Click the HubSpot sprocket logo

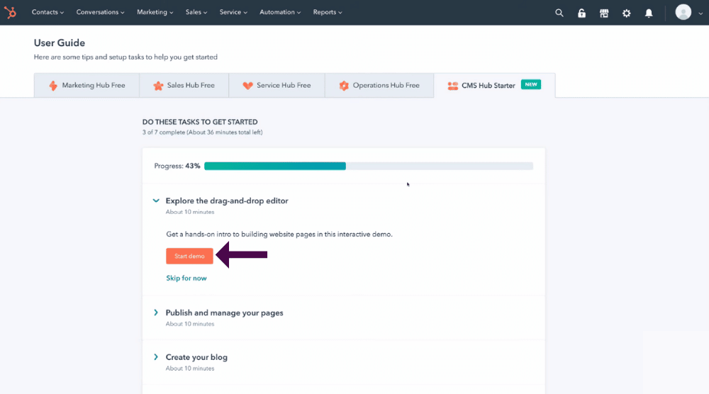pos(10,12)
